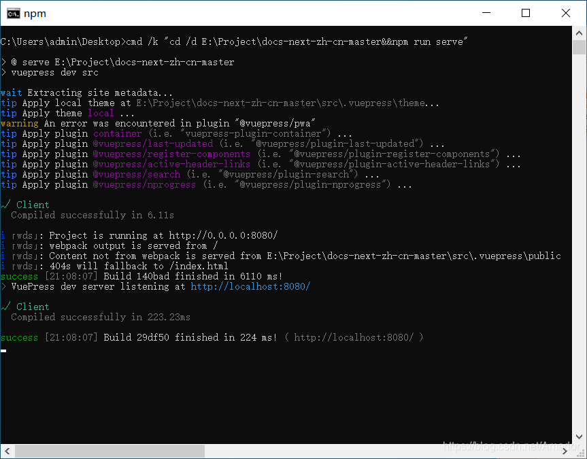Click the 'wait' Extracting site metadata line
This screenshot has height=459, width=587.
point(87,92)
